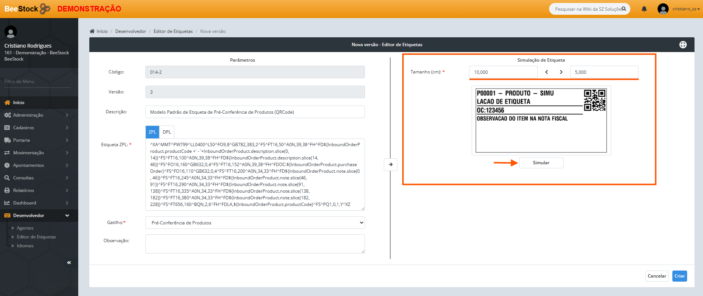The image size is (703, 296).
Task: Click the search magnifier icon in Wiki search
Action: coord(624,9)
